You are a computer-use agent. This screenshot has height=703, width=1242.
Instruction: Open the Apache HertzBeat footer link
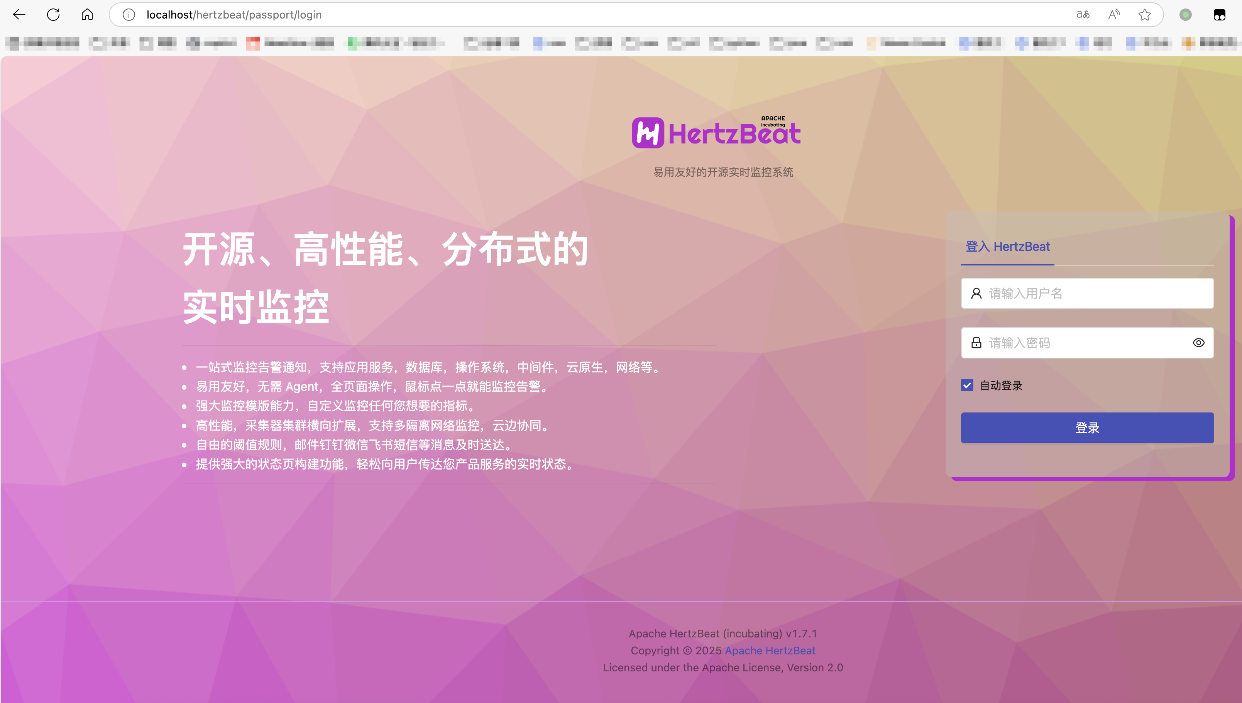coord(770,651)
